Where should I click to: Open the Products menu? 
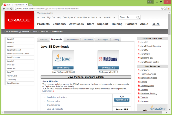tap(43, 24)
